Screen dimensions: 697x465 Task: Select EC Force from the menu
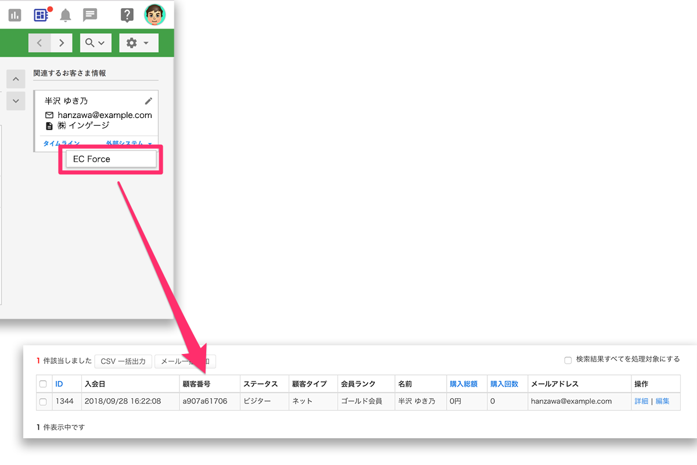111,159
